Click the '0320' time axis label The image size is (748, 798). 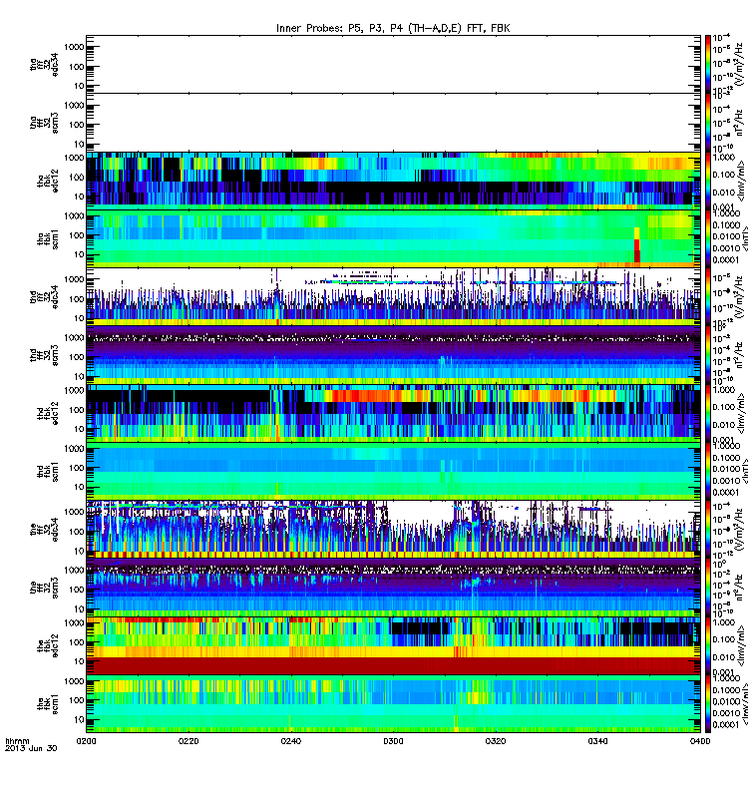coord(496,741)
